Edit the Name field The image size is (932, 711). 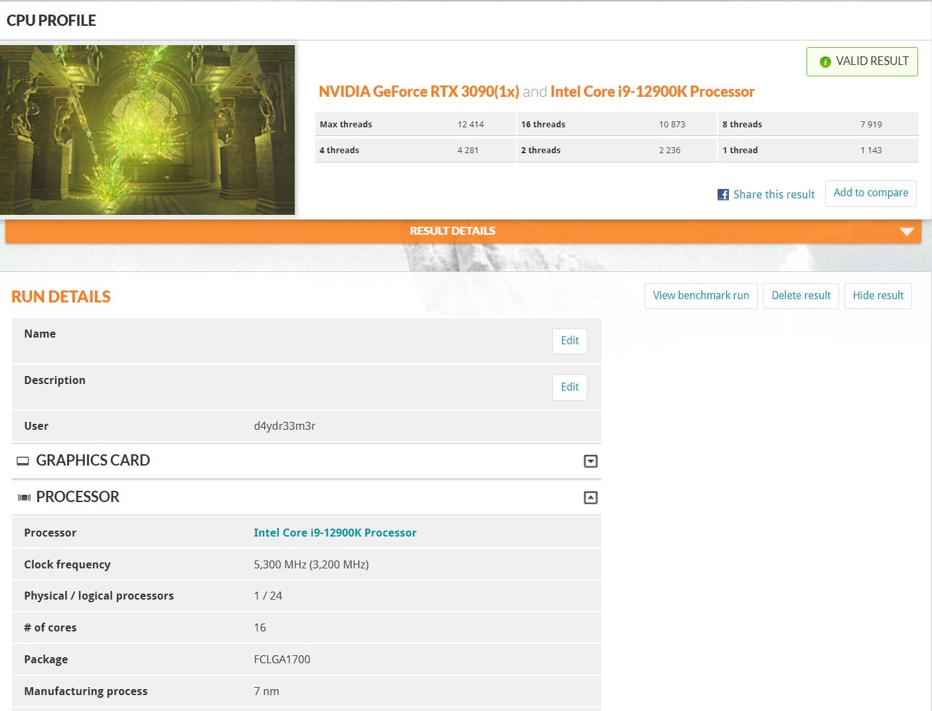pyautogui.click(x=570, y=341)
